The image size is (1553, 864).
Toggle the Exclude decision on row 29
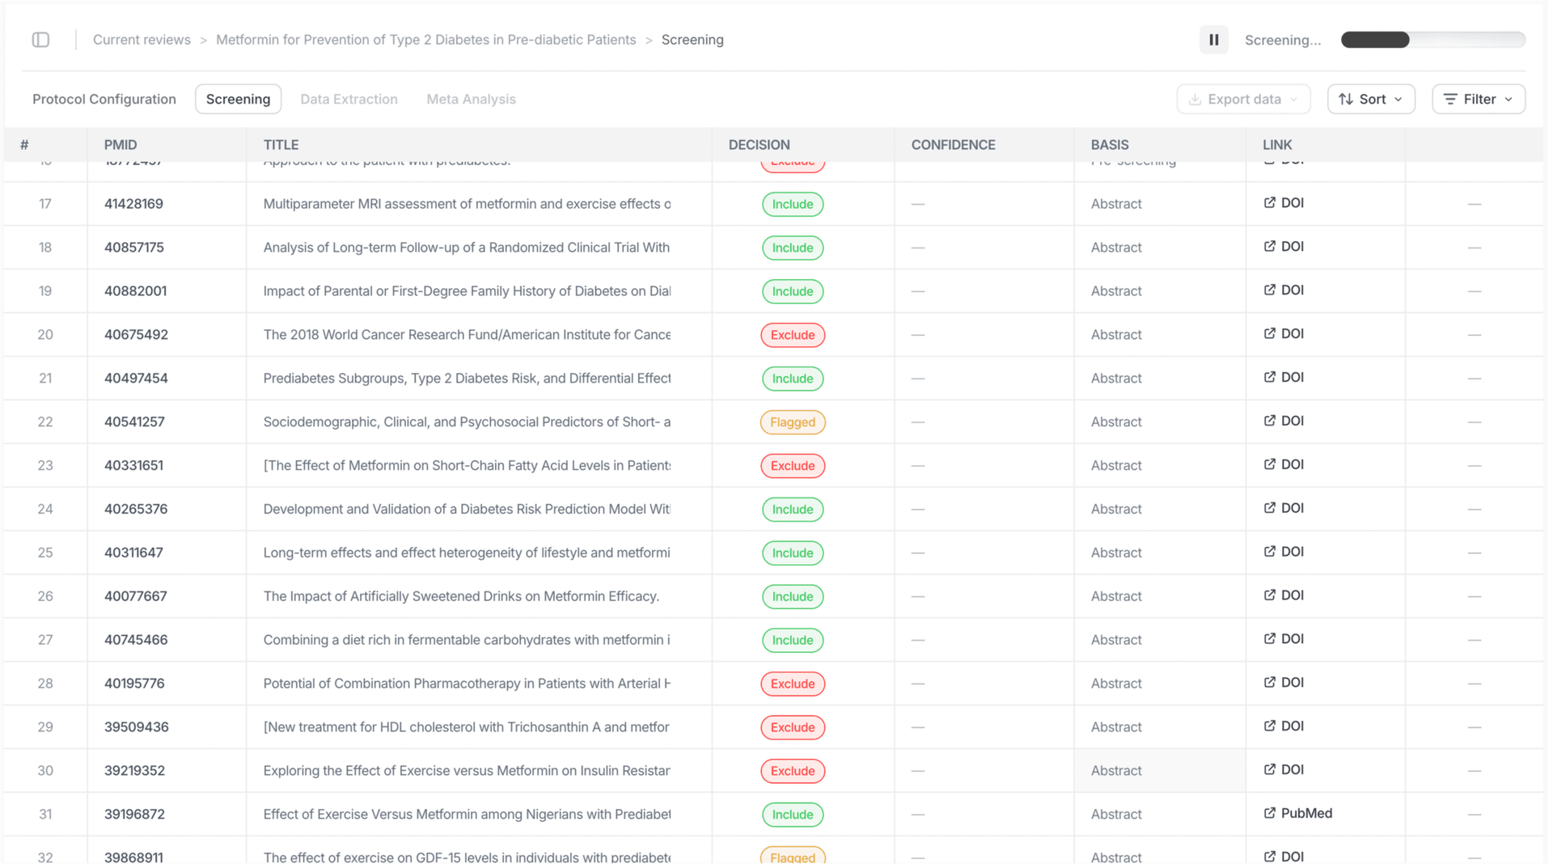pyautogui.click(x=793, y=726)
